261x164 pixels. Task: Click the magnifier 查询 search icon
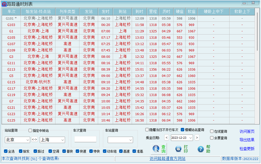point(156,149)
